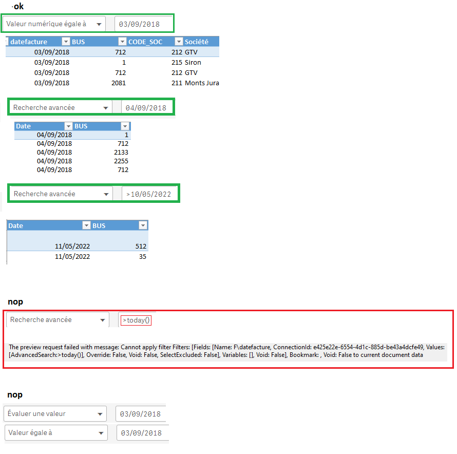Open the BUS filter arrow in the 11/05/2022 table
Screen dimensions: 457x454
coord(143,225)
